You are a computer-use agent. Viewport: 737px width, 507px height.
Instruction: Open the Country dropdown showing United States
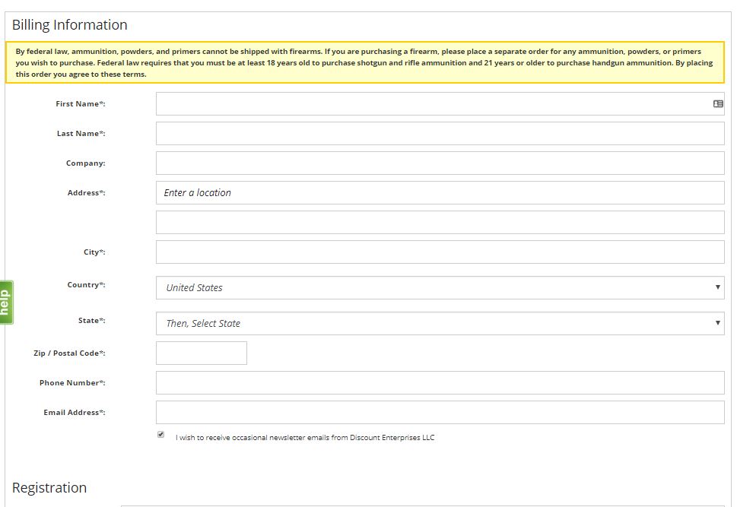[440, 287]
